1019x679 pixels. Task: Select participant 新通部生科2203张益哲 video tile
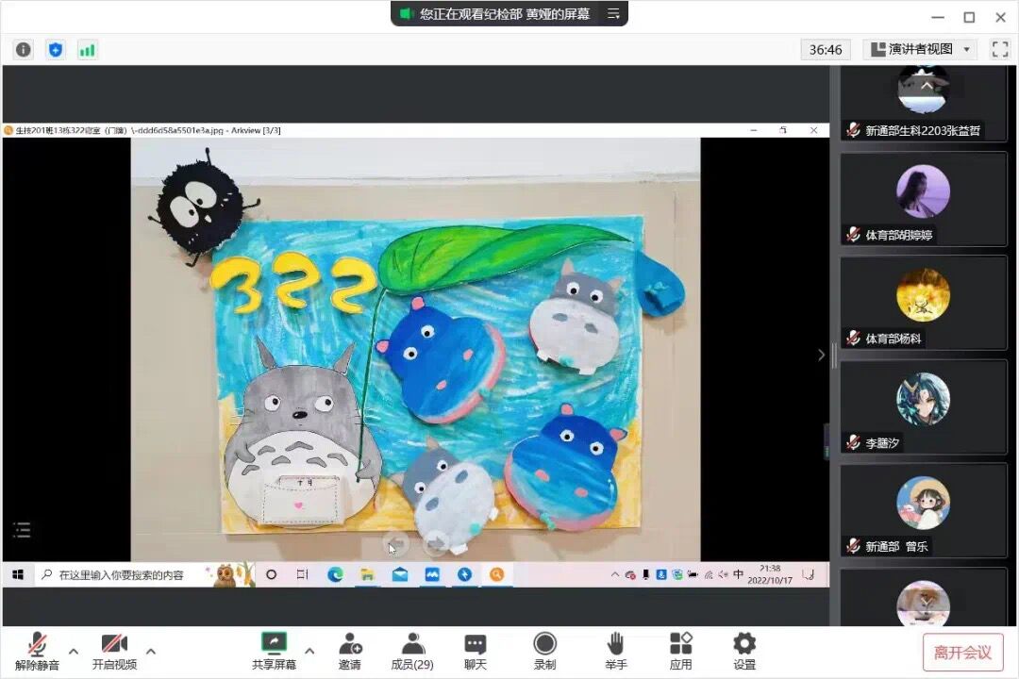point(923,103)
